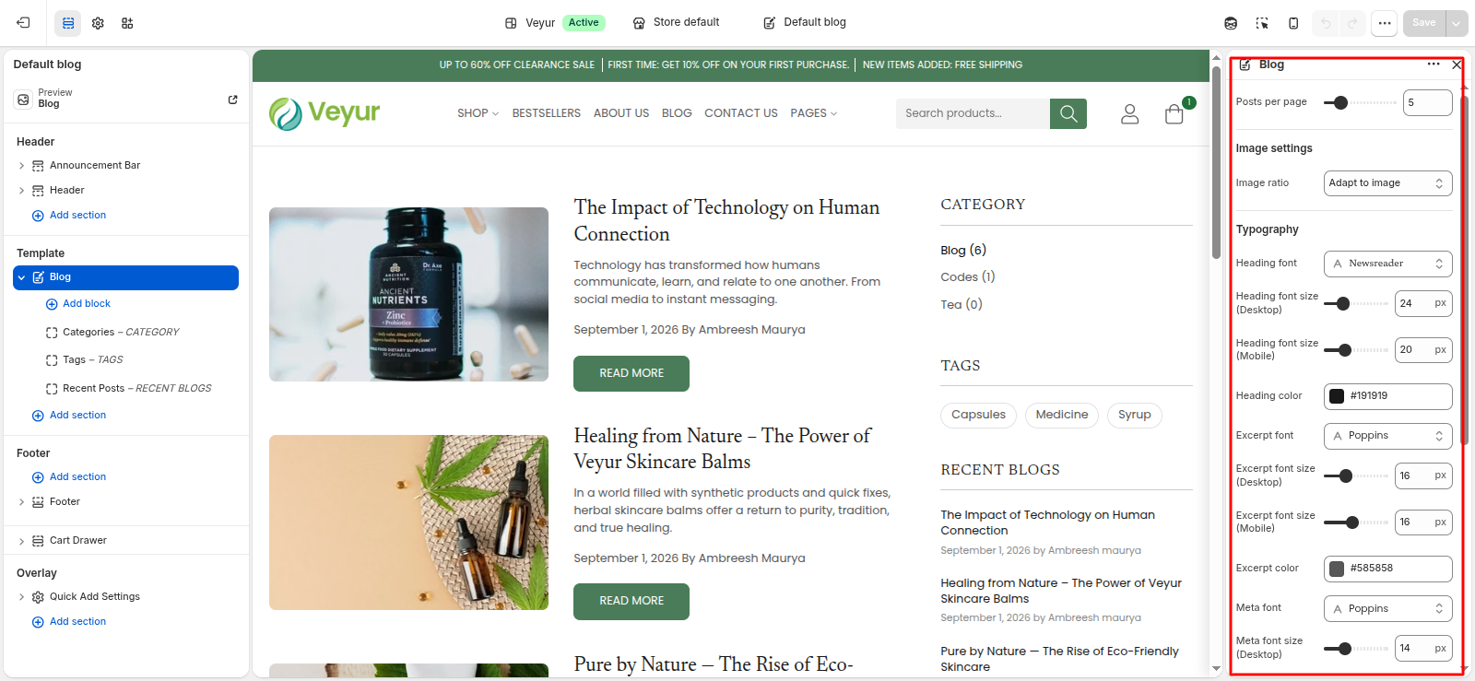Expand the Cart Drawer section
1475x681 pixels.
[21, 541]
